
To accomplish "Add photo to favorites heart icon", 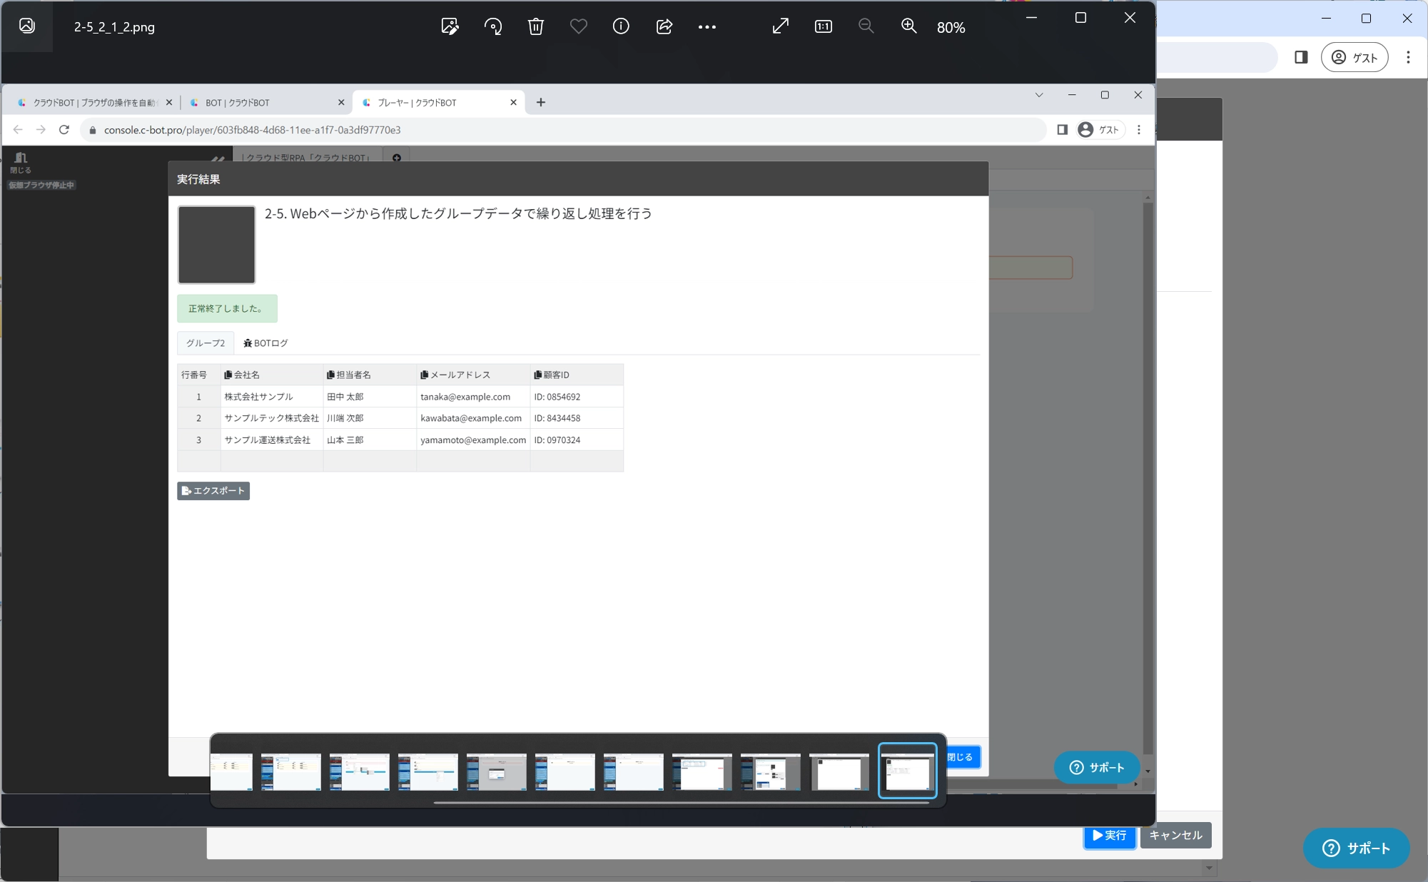I will point(578,26).
